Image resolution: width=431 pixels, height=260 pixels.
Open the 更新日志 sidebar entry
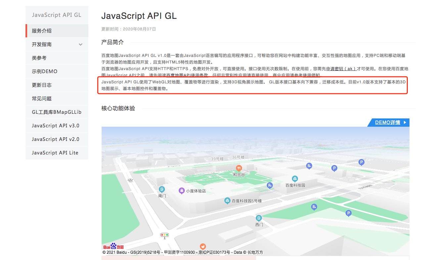(x=57, y=85)
